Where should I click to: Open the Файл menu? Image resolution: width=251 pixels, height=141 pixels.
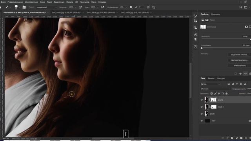[3, 2]
